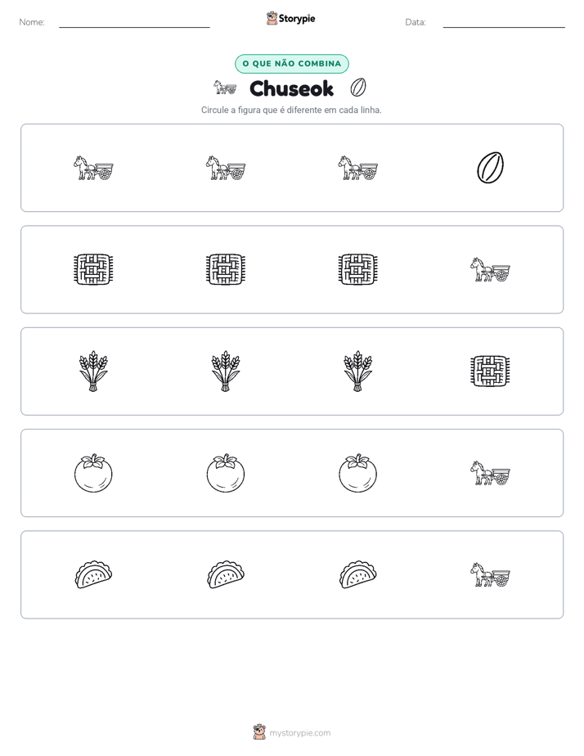584x756 pixels.
Task: Click the third wheat bundle picture
Action: 357,371
